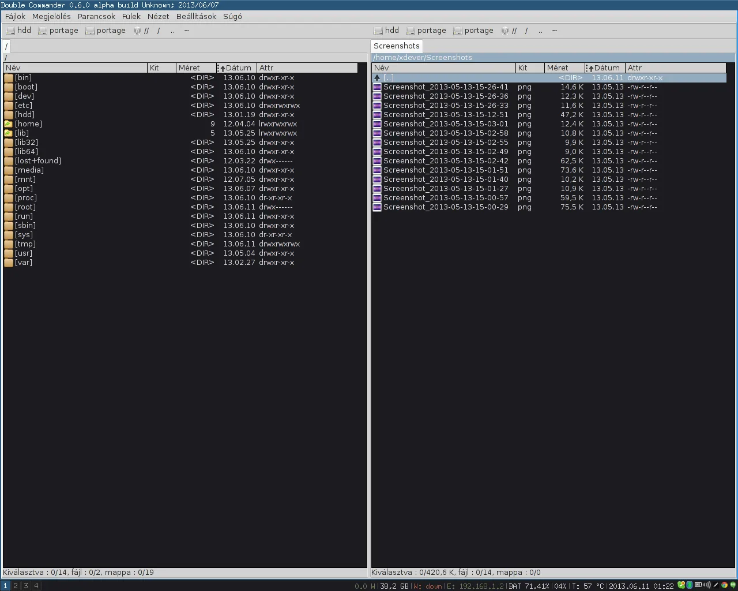
Task: Select file Screenshot_2013-05-13-15-00-57
Action: [549, 198]
